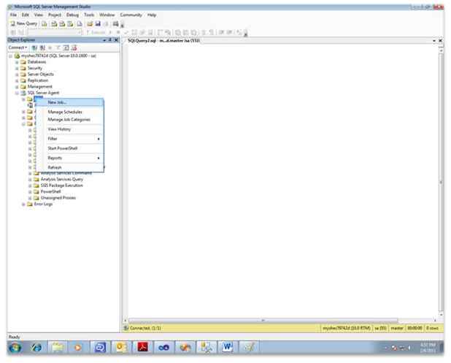Open the View menu

click(39, 15)
